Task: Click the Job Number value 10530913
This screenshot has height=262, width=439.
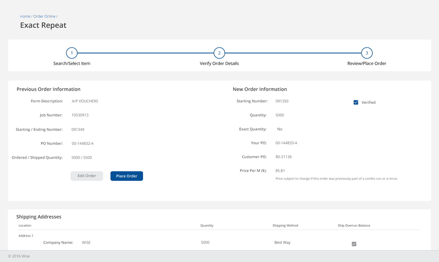Action: pyautogui.click(x=80, y=115)
